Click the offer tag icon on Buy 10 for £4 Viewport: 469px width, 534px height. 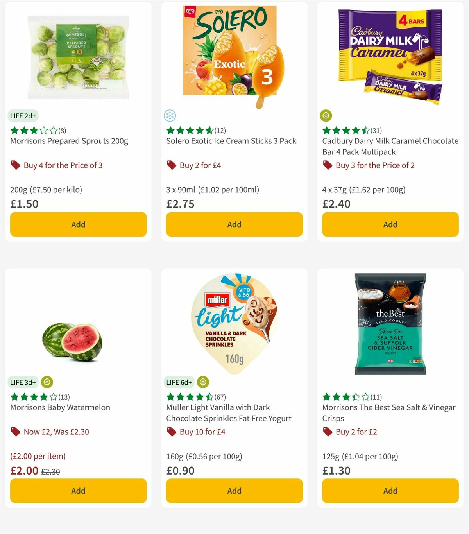172,432
